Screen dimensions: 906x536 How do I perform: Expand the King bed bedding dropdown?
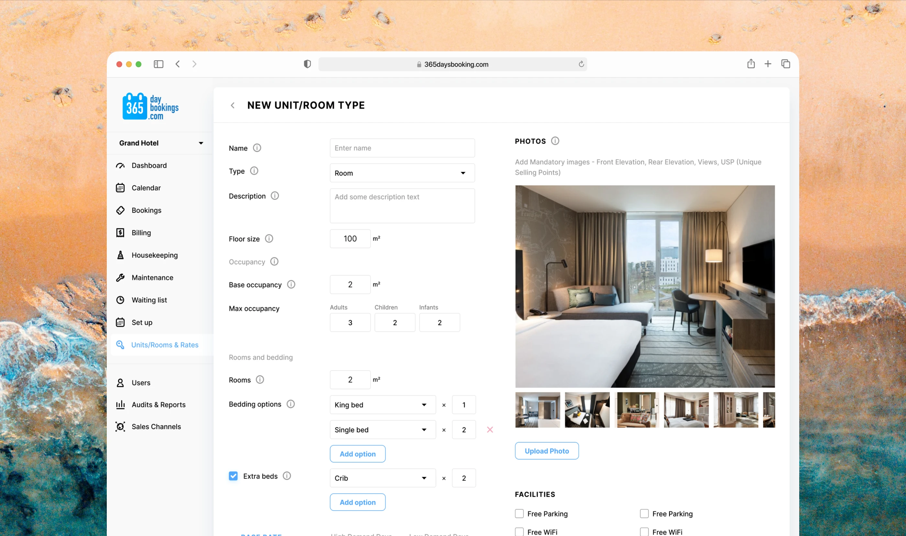pos(382,404)
